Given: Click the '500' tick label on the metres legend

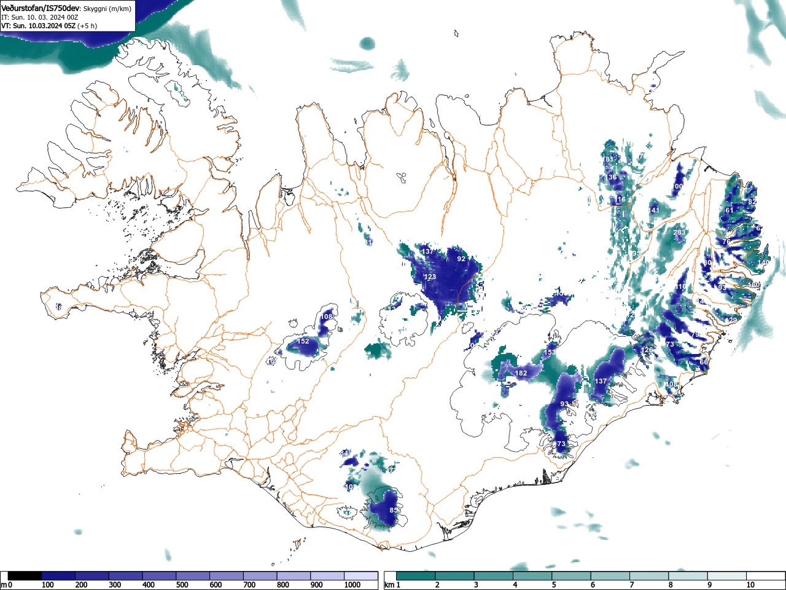Looking at the screenshot, I should (182, 585).
